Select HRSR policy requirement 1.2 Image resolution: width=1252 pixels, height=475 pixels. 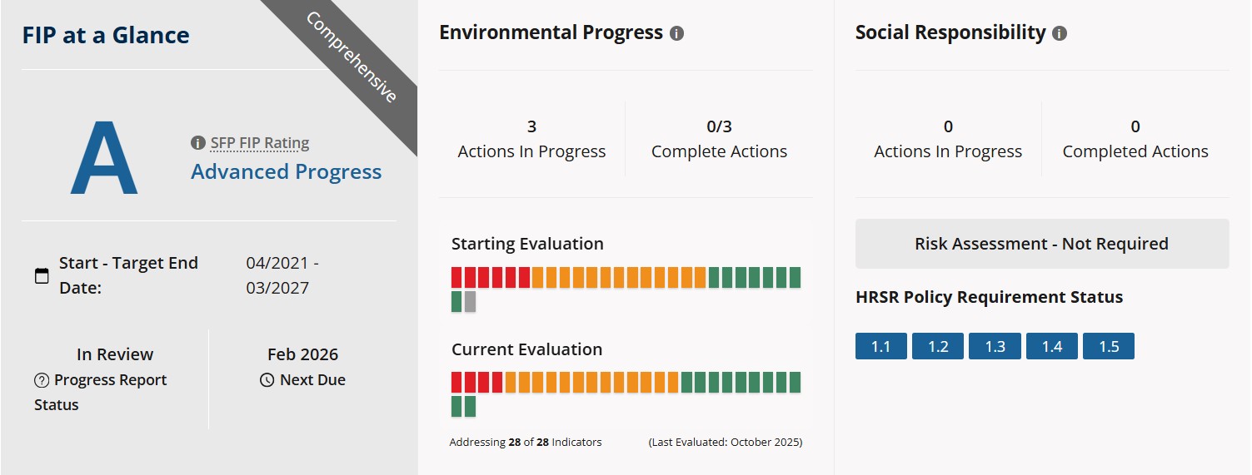click(x=938, y=347)
